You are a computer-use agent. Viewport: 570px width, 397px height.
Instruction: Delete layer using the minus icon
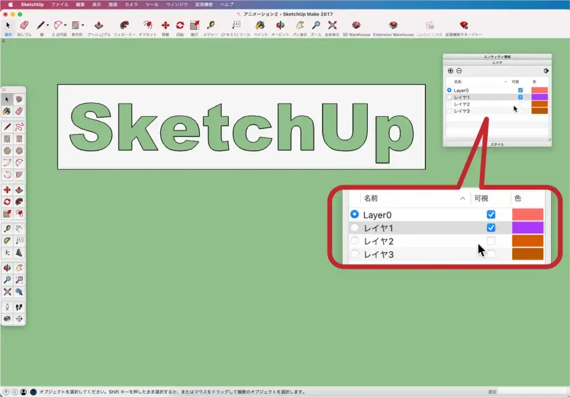coord(459,71)
